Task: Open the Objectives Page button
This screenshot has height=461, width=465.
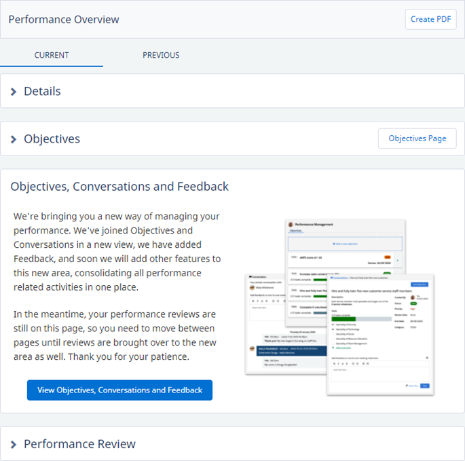Action: (417, 139)
